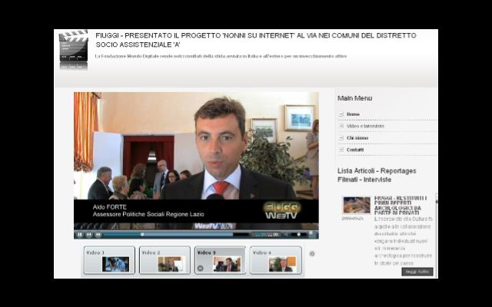This screenshot has height=307, width=492.
Task: Open the archaeological finds article thumbnail
Action: (x=357, y=205)
